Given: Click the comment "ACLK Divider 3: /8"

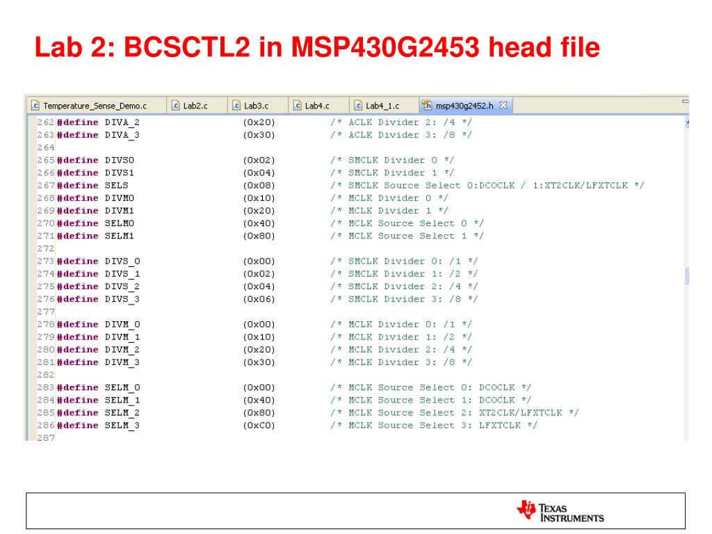Looking at the screenshot, I should (x=401, y=136).
